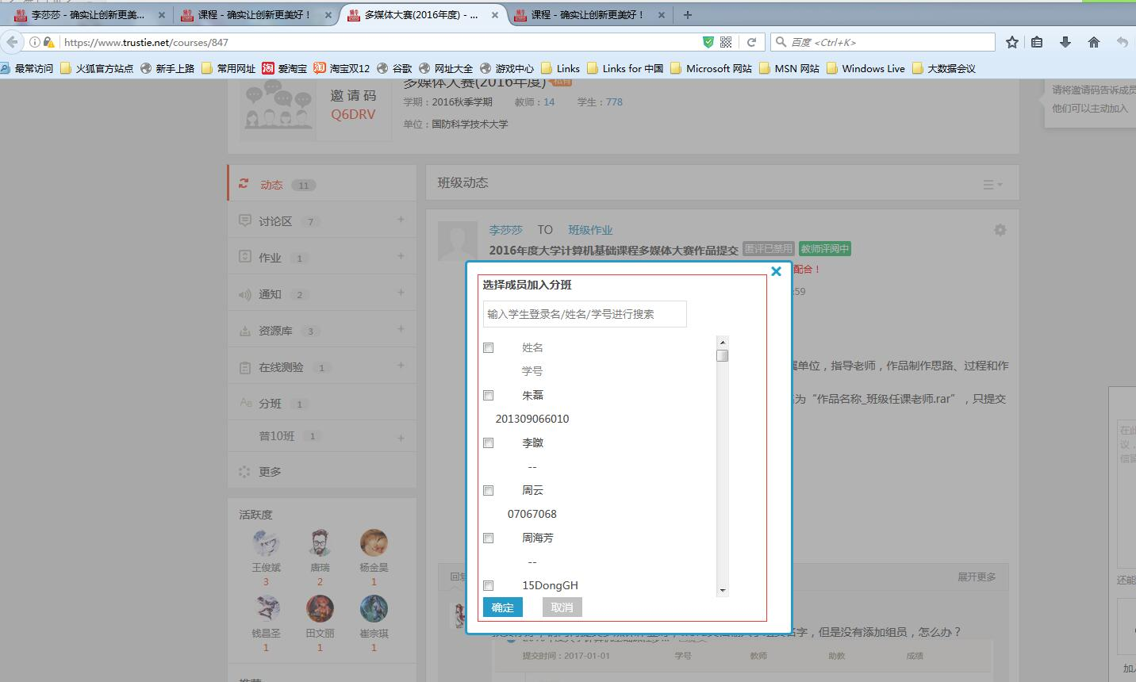The height and width of the screenshot is (682, 1136).
Task: Click 王俊斌 avatar in 活跃度
Action: (266, 542)
